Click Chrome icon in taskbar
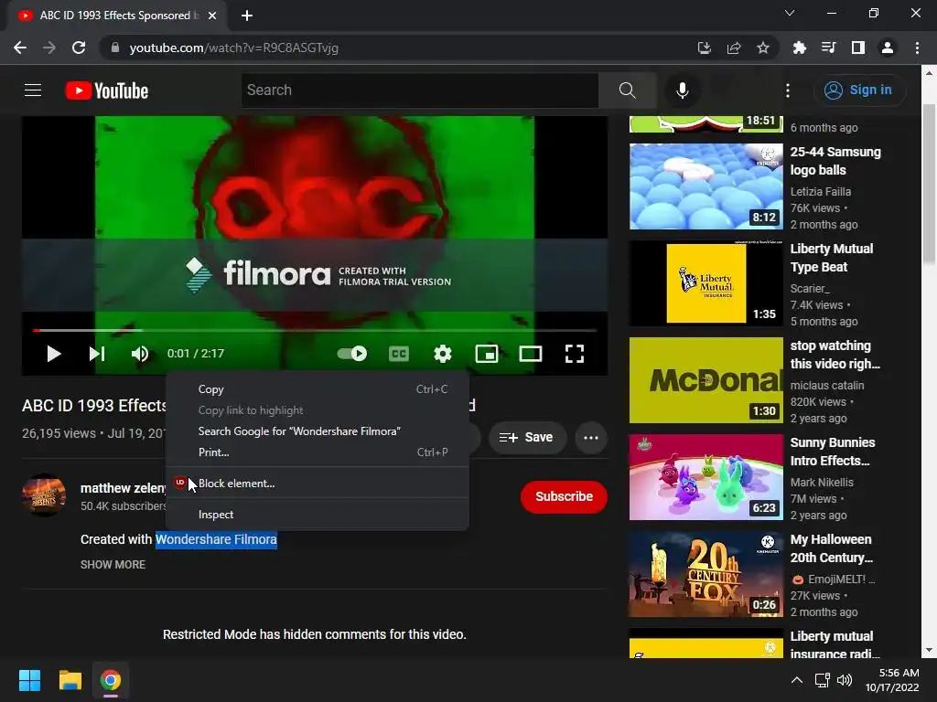937x702 pixels. coord(111,680)
